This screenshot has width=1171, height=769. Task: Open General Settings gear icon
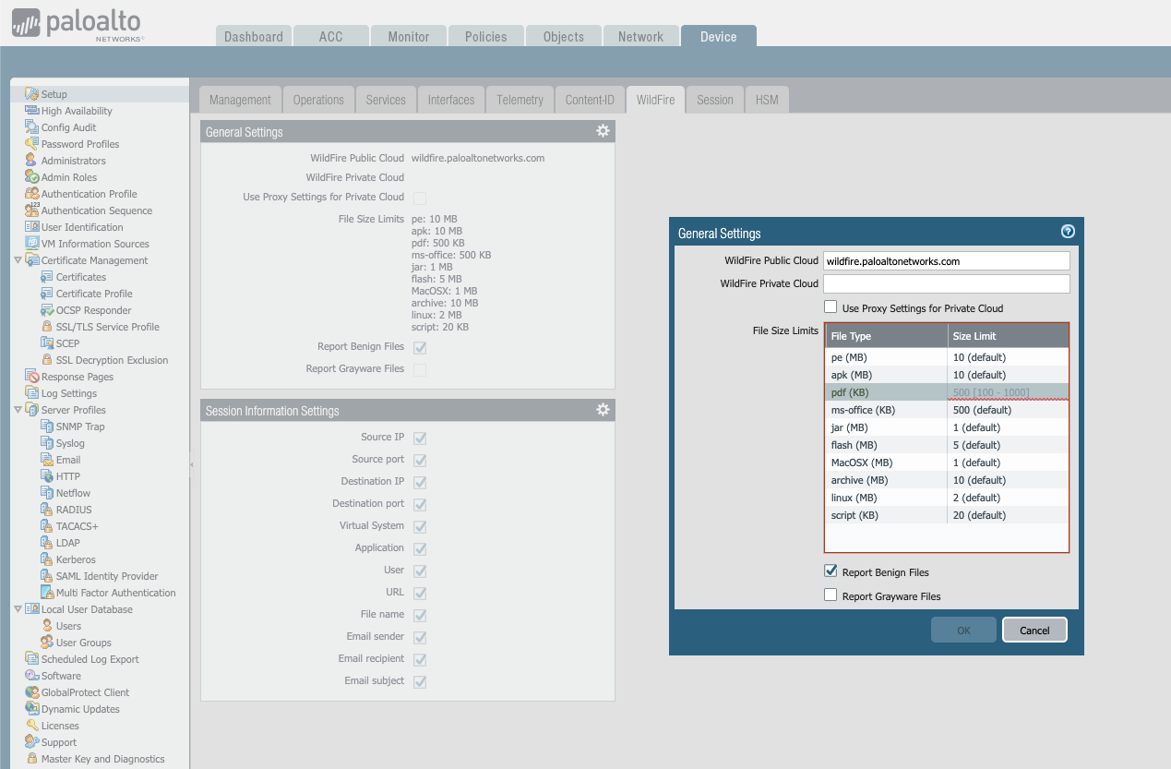click(603, 131)
